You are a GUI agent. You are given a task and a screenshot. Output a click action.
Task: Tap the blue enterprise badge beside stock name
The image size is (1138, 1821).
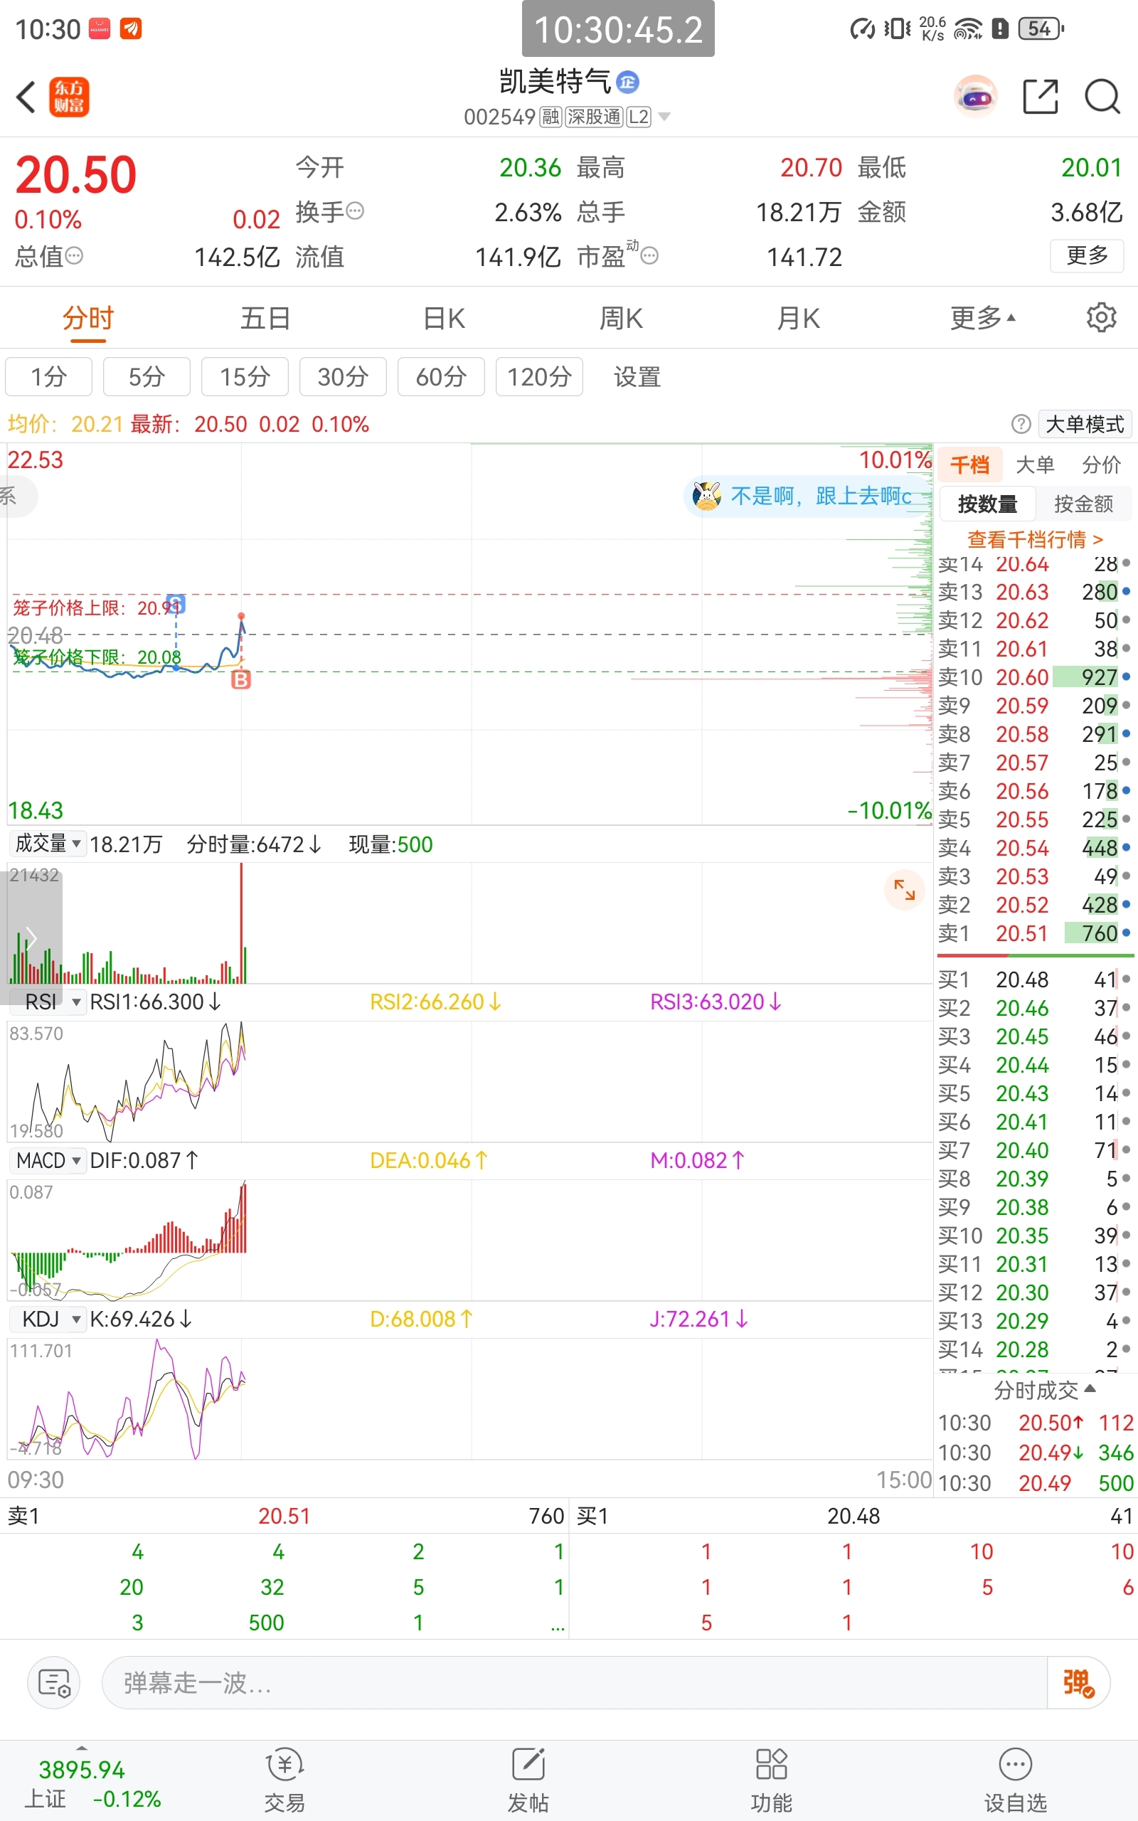coord(628,82)
